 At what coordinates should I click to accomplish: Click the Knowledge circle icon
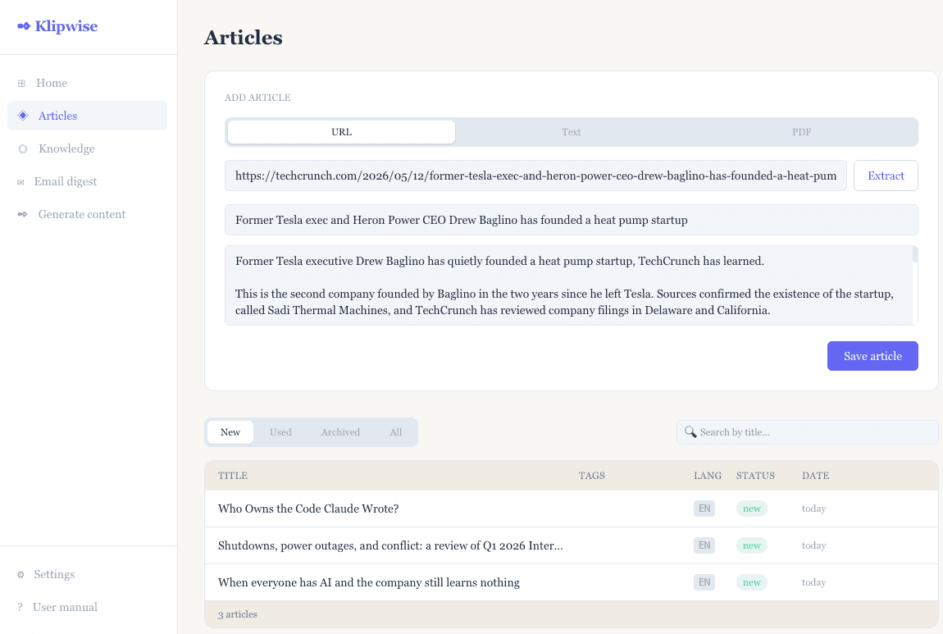pos(23,148)
